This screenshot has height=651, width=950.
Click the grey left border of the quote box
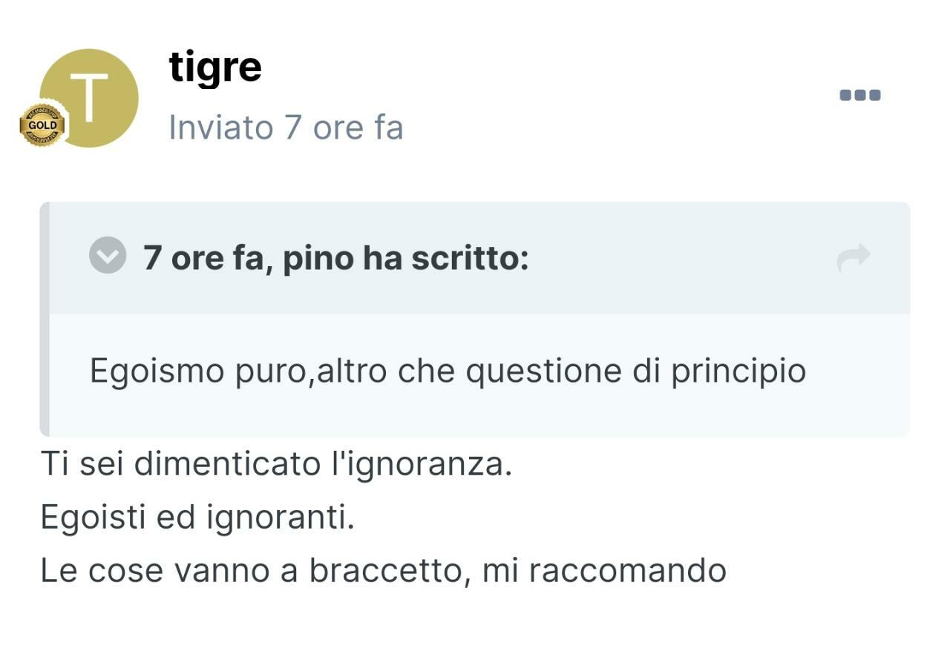click(45, 319)
